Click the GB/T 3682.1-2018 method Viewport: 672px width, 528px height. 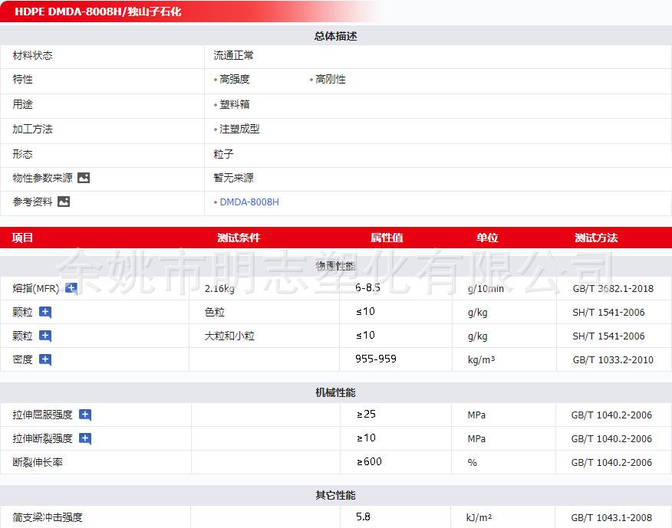click(613, 289)
